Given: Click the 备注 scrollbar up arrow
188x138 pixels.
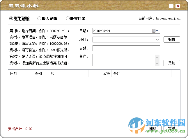Looking at the screenshot, I should (157, 57).
